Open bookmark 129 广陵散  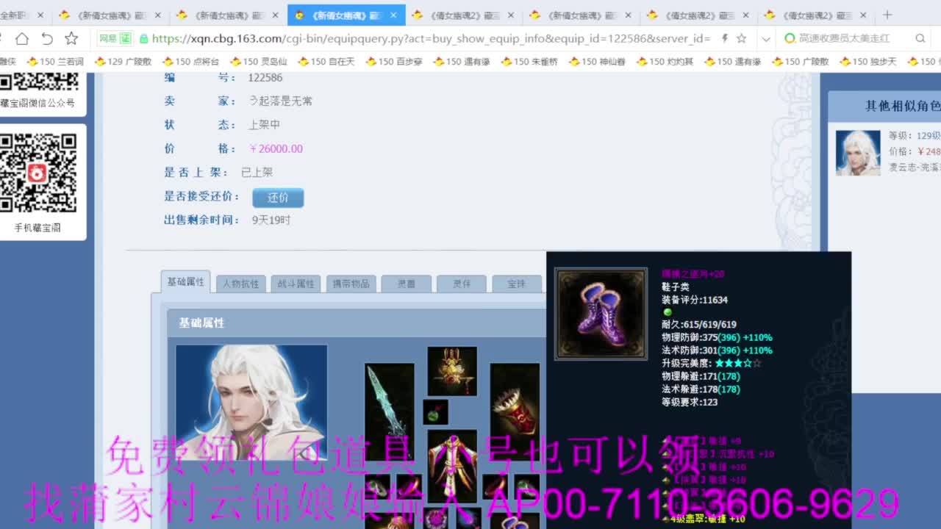click(123, 62)
